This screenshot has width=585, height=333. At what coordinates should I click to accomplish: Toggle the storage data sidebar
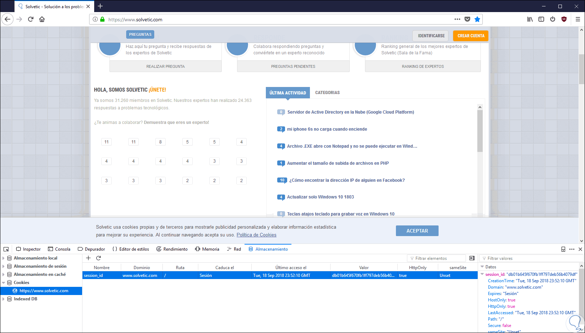tap(472, 258)
